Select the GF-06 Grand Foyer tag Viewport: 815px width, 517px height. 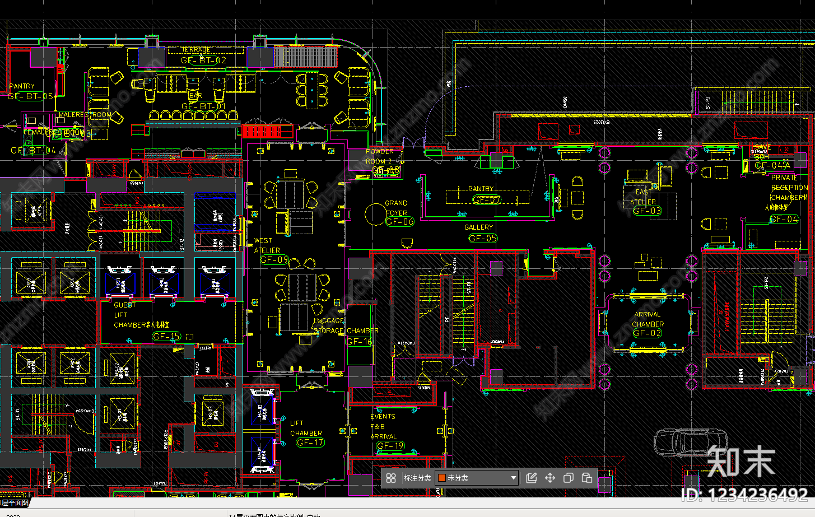point(400,222)
